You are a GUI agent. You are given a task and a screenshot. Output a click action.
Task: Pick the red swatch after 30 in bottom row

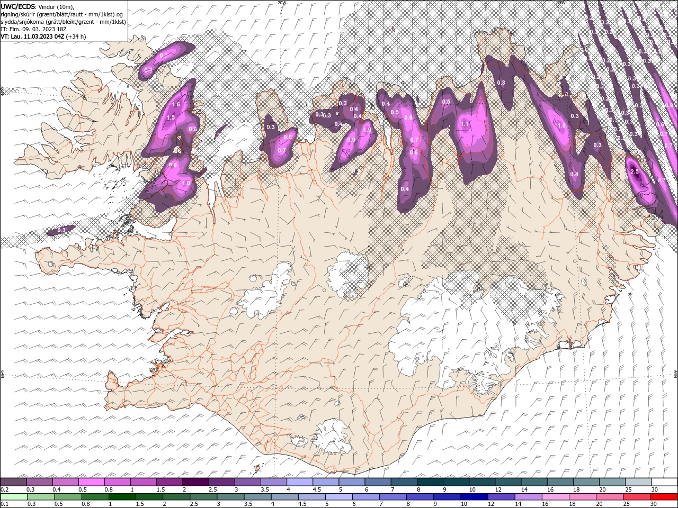point(664,497)
